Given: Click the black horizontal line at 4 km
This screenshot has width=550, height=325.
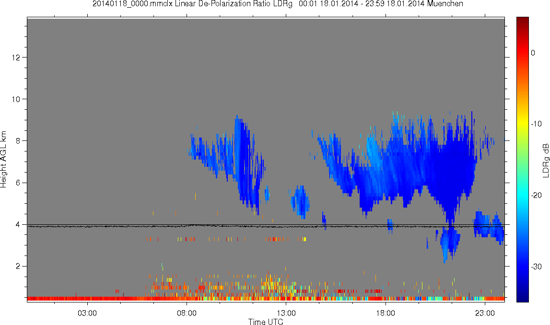Looking at the screenshot, I should (266, 224).
